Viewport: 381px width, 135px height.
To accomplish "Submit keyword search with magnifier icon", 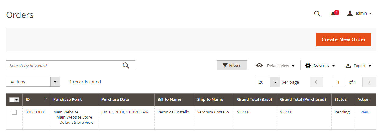I will 126,65.
